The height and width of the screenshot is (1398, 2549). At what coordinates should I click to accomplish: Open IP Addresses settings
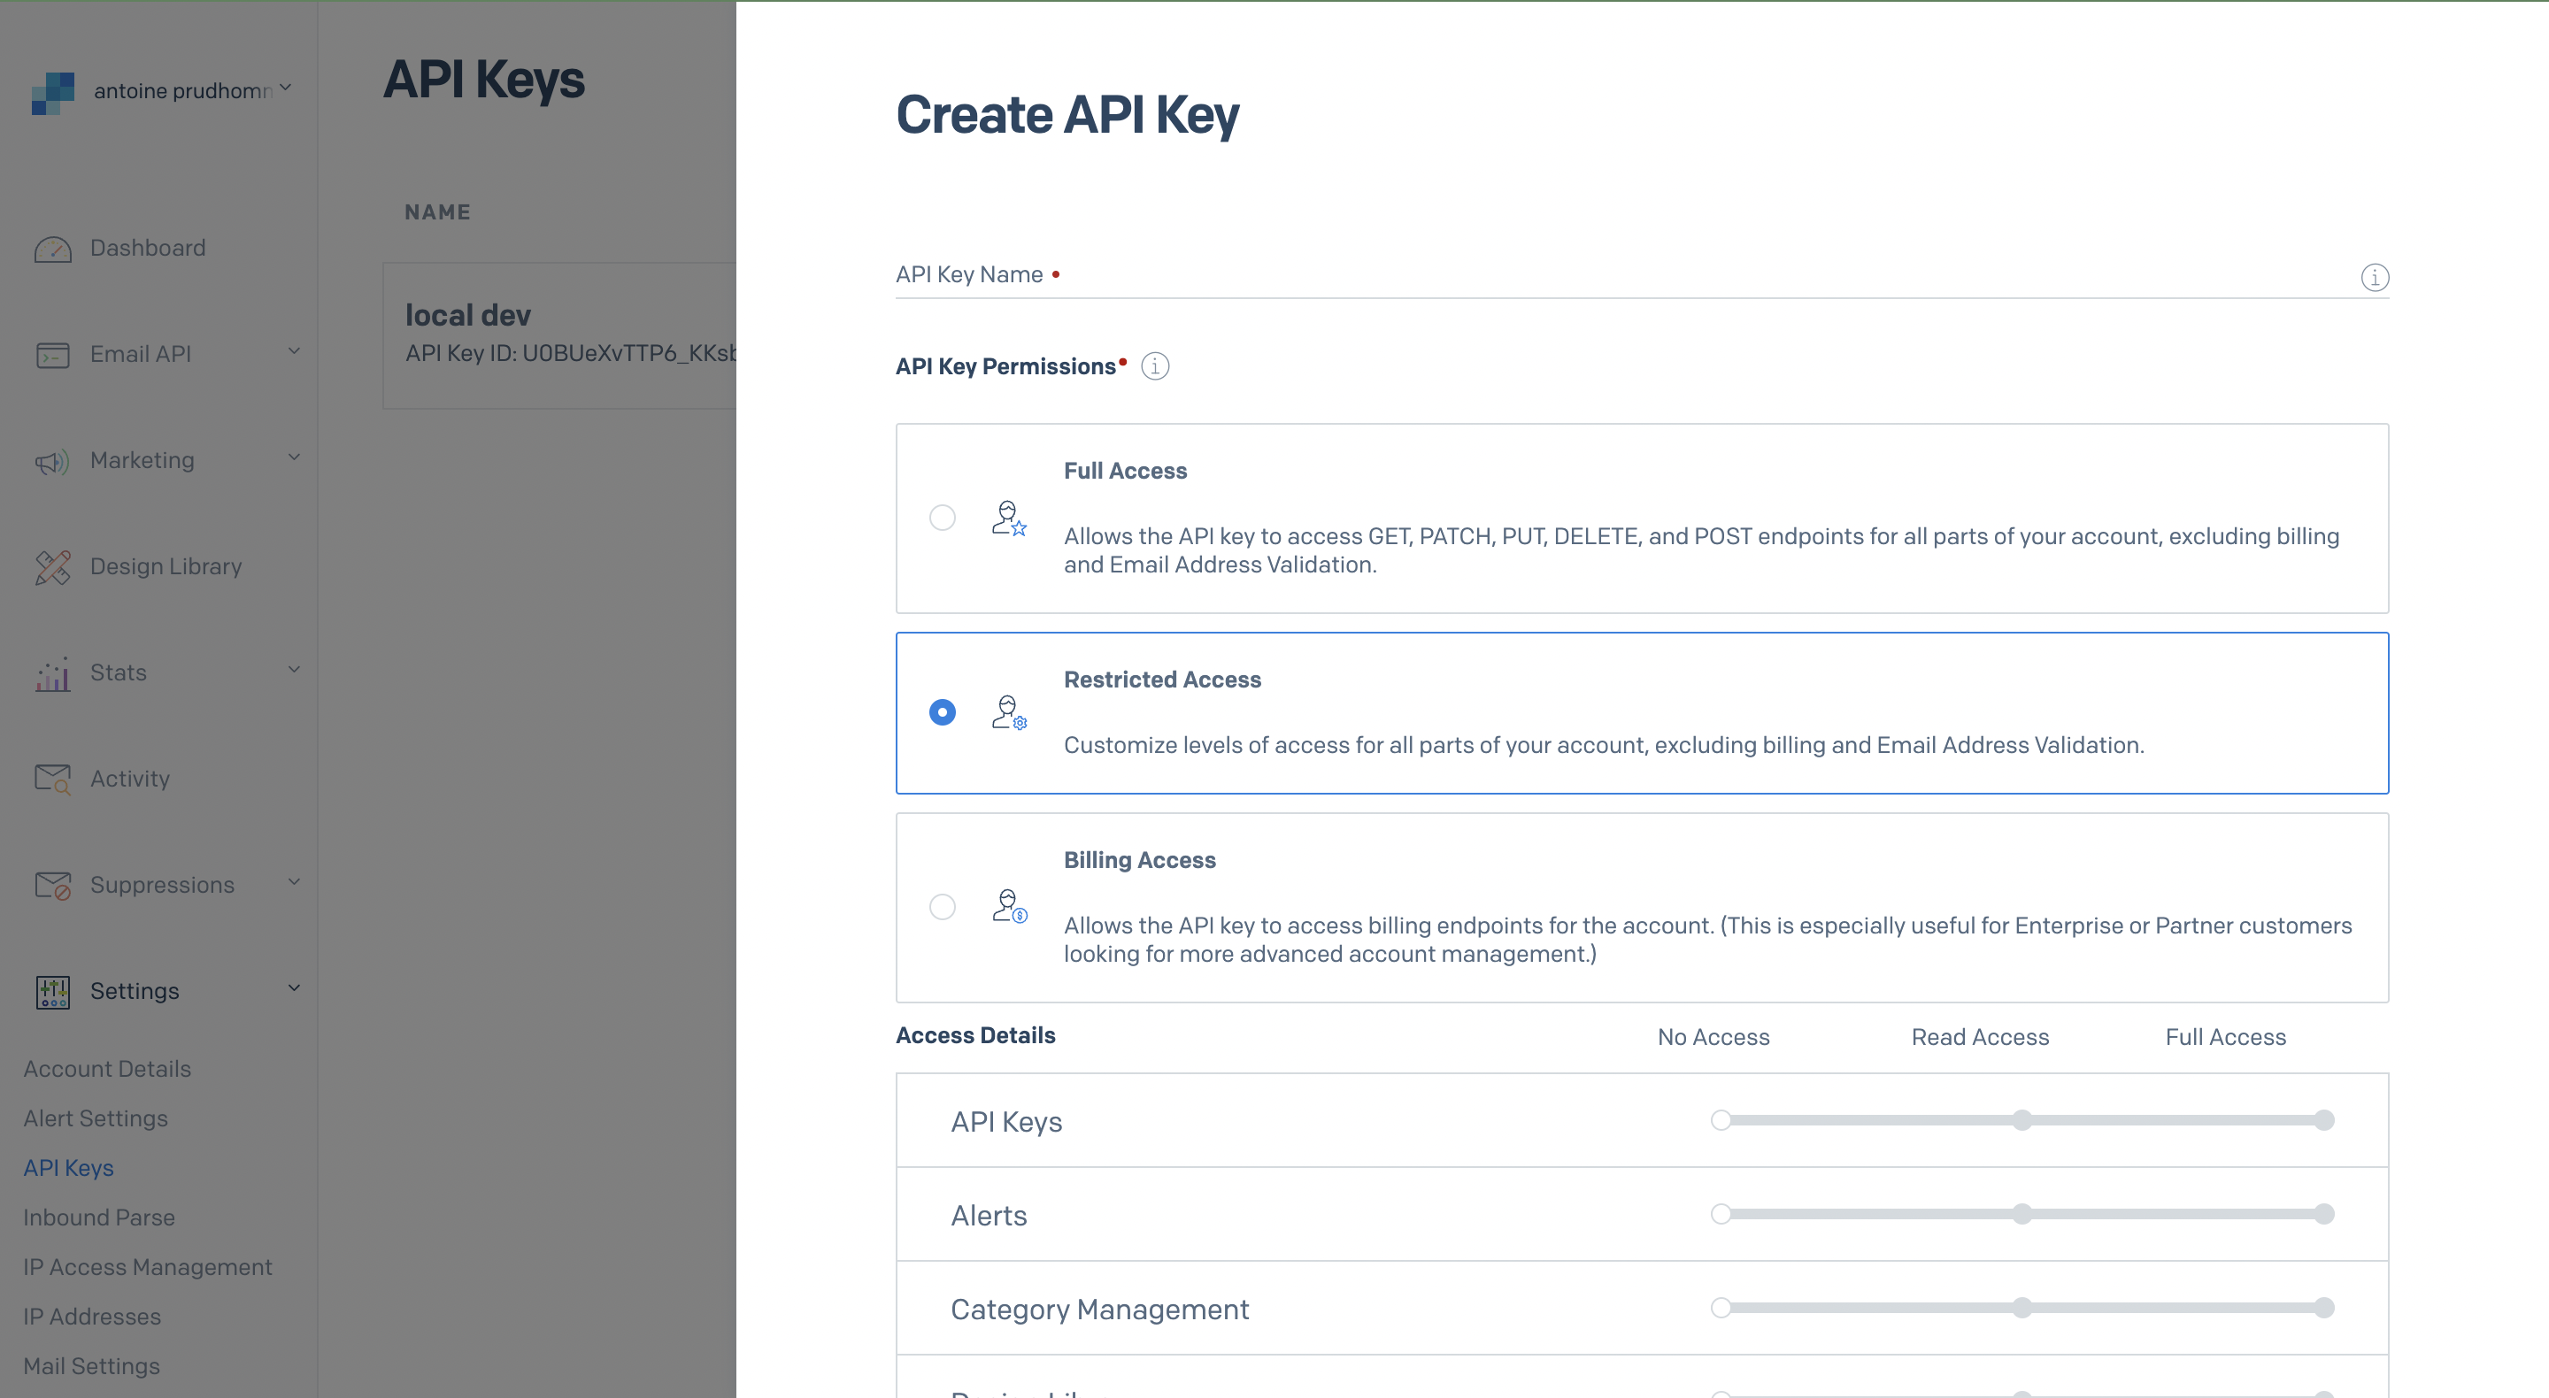[92, 1317]
